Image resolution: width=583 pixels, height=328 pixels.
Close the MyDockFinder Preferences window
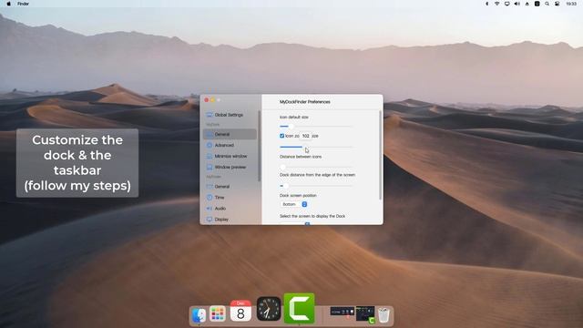207,100
